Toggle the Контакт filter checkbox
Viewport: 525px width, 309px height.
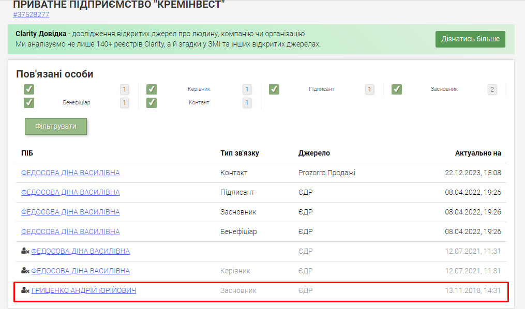tap(152, 103)
